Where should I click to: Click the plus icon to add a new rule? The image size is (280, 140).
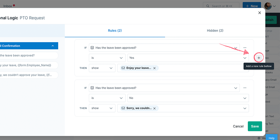click(259, 58)
